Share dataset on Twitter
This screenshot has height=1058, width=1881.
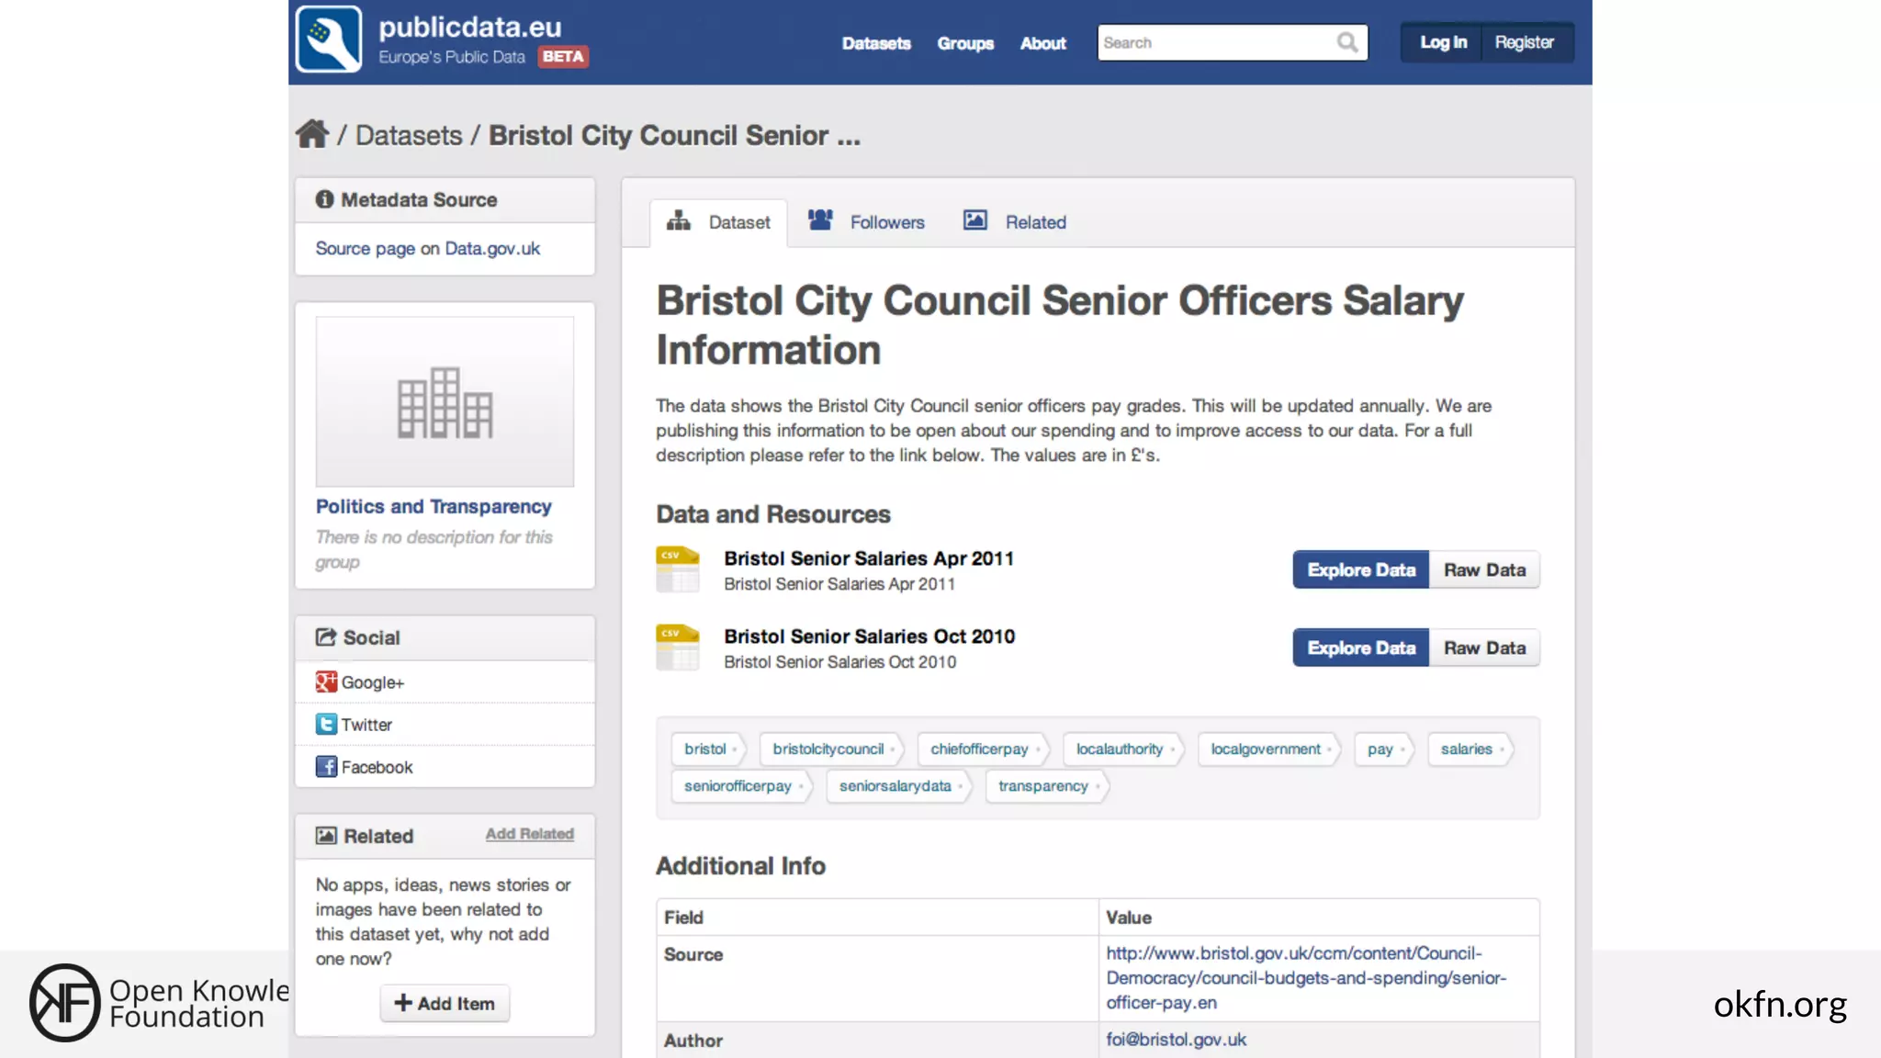pyautogui.click(x=355, y=725)
